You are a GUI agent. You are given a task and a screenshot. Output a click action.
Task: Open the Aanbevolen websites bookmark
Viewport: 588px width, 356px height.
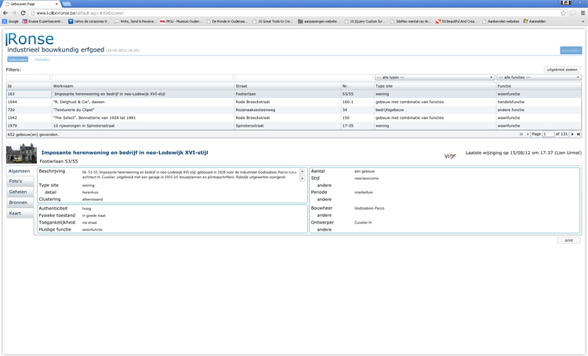[501, 21]
